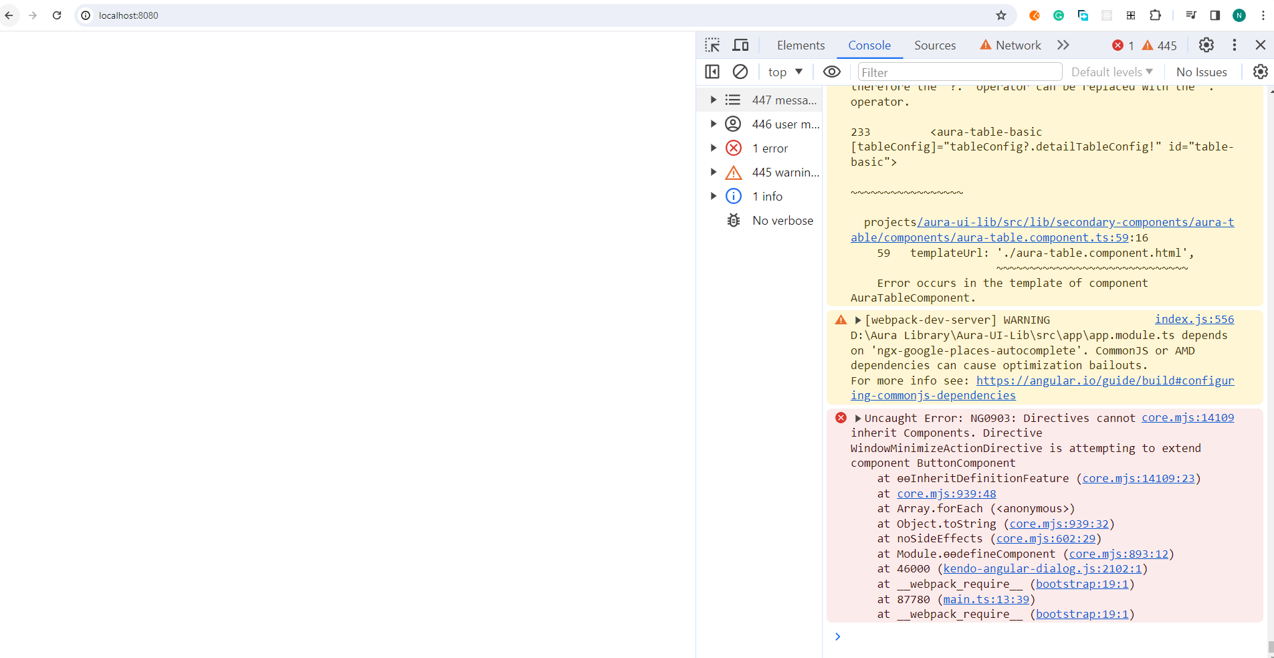Click the live expression eye icon
This screenshot has height=658, width=1274.
pyautogui.click(x=831, y=72)
